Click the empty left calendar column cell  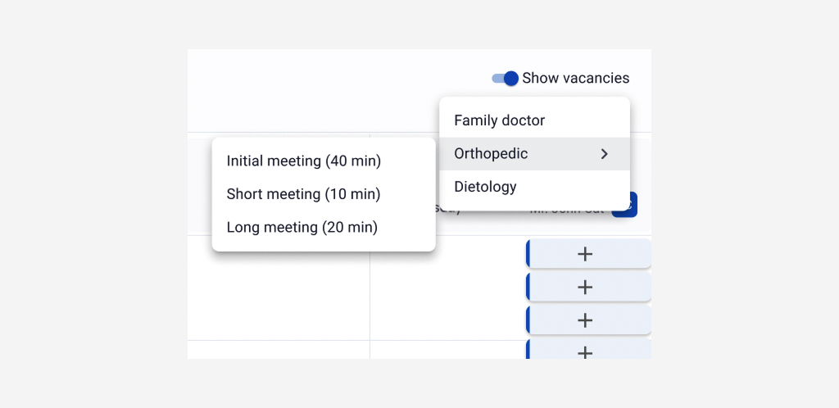point(279,295)
